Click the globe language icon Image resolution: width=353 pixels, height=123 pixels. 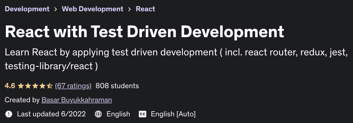(x=98, y=114)
